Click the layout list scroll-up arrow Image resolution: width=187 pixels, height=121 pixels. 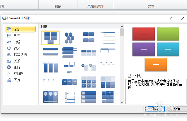122,26
